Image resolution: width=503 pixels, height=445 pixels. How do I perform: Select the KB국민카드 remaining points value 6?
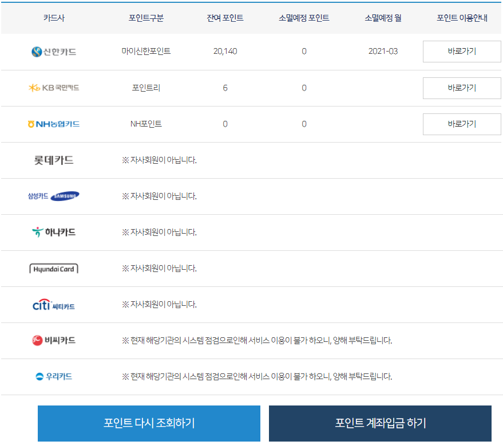pos(225,88)
